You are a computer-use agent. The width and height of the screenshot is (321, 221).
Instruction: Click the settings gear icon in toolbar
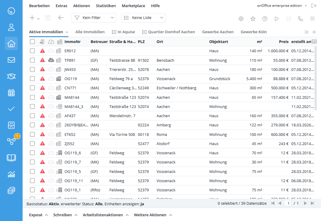tap(241, 19)
